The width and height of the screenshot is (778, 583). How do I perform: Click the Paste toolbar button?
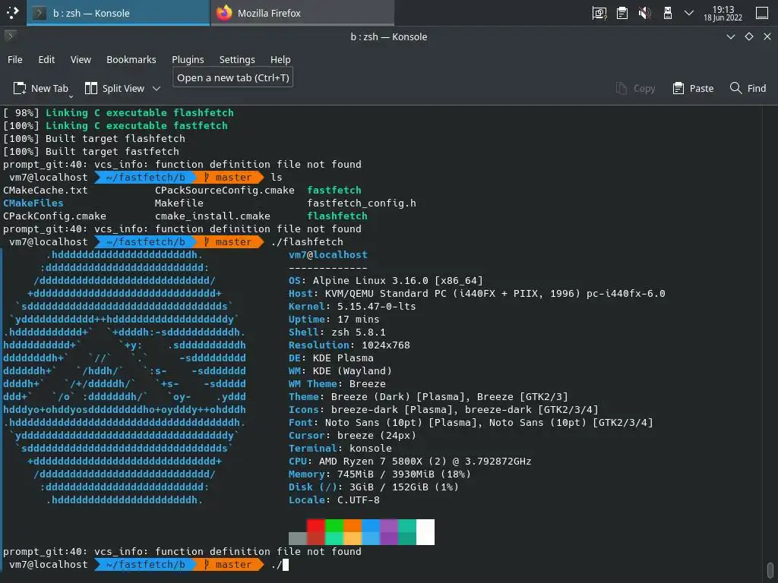tap(693, 88)
